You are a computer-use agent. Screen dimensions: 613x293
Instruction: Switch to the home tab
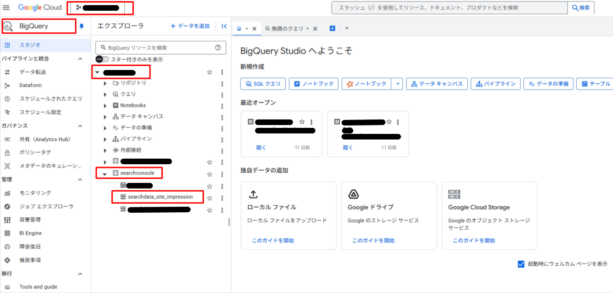click(239, 28)
